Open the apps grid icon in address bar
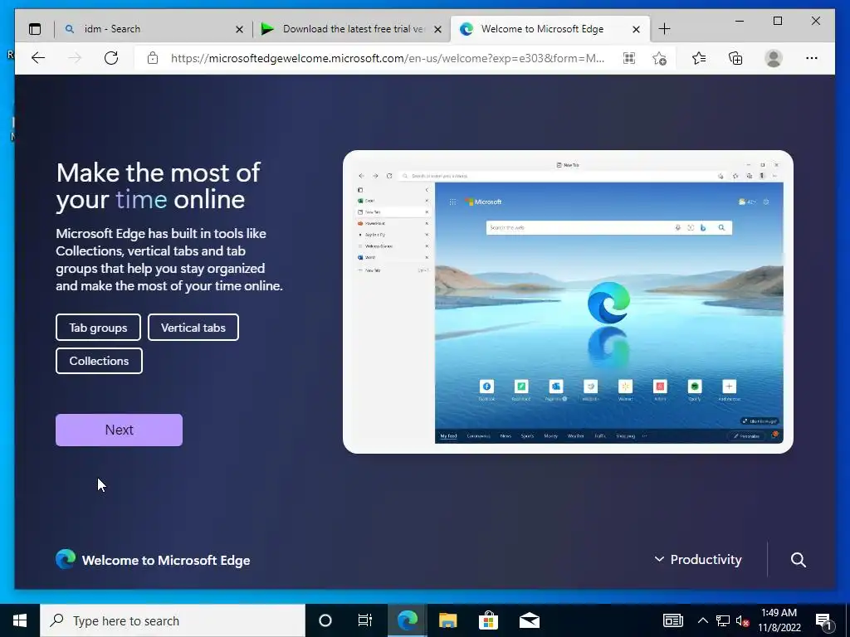 (629, 58)
